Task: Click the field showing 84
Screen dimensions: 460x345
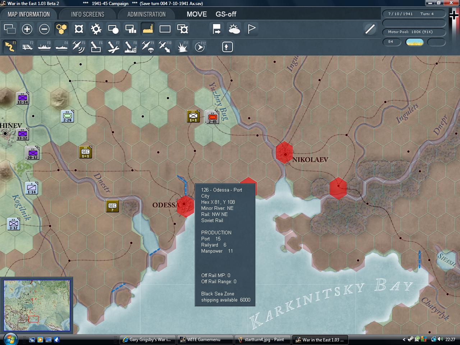Action: [392, 42]
